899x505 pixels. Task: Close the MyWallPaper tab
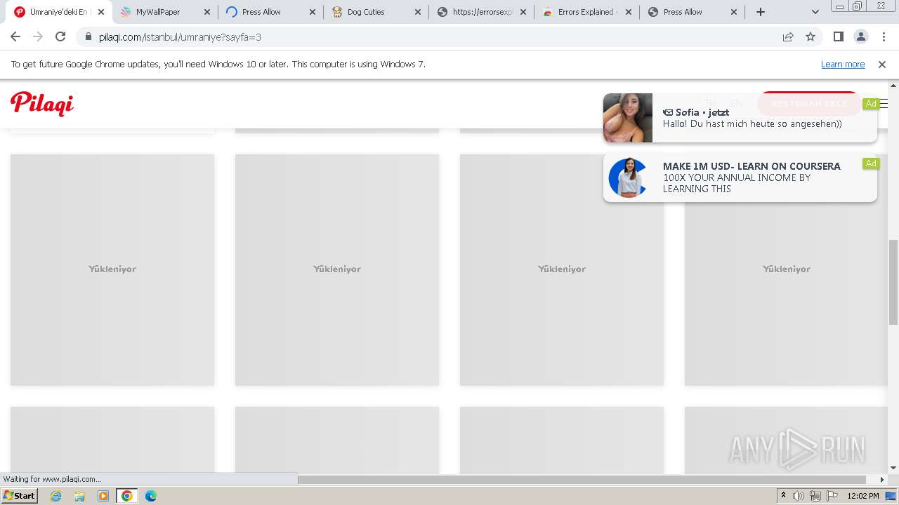(206, 12)
